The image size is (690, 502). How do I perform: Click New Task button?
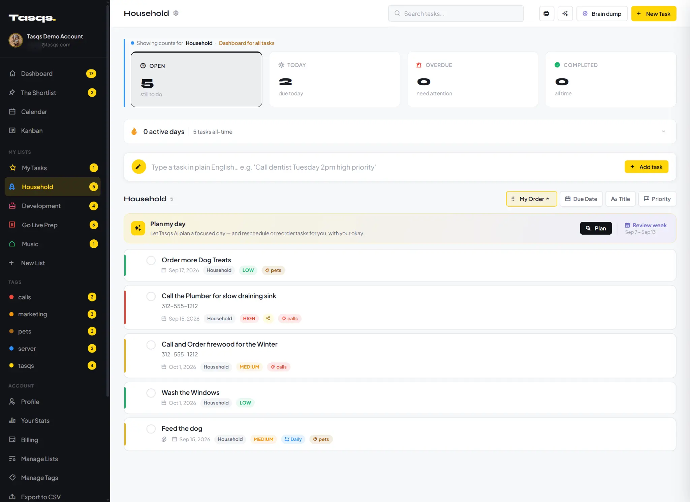tap(654, 13)
